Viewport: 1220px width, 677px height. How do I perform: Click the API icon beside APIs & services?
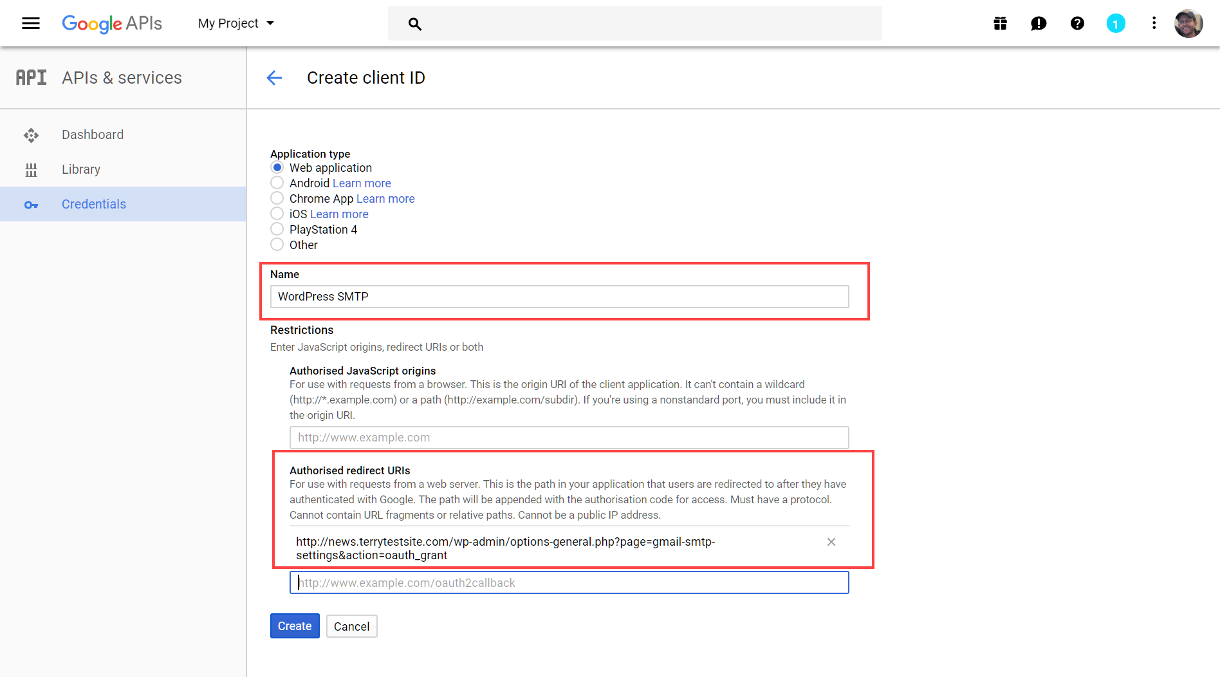click(32, 78)
